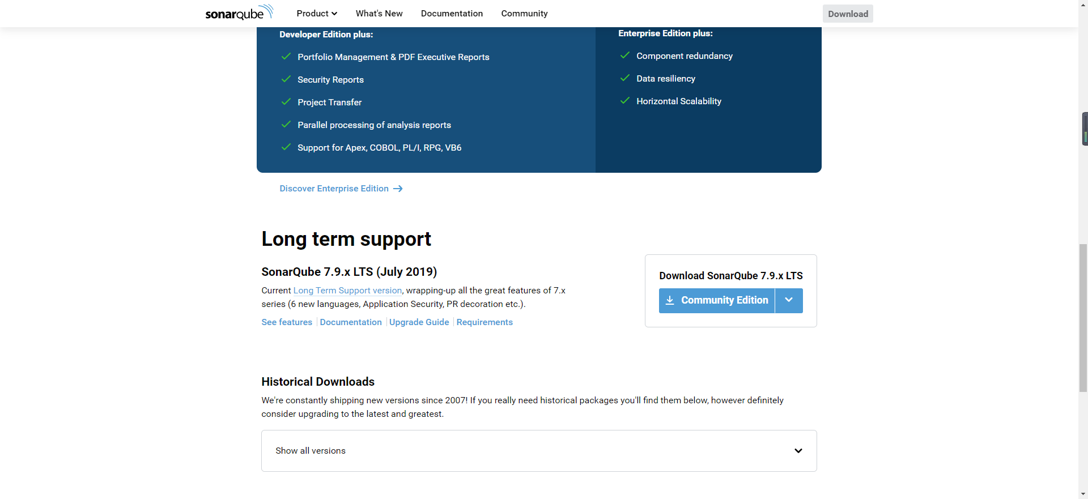Viewport: 1088px width, 499px height.
Task: Open the Product menu
Action: [317, 14]
